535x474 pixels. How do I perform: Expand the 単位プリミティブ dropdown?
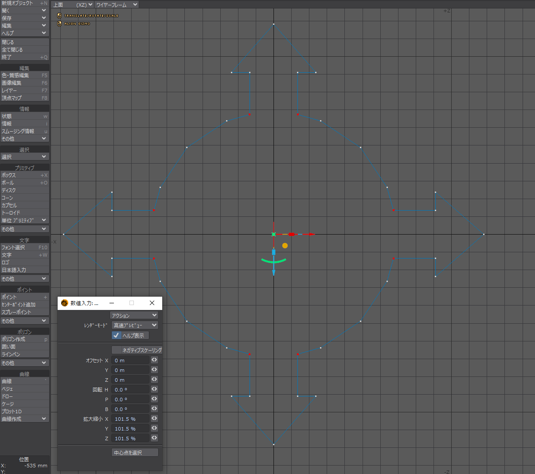pos(24,220)
